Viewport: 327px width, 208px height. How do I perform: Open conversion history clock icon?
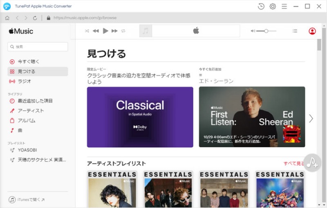coord(261,6)
